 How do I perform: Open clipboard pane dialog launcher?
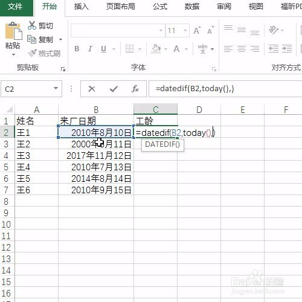63,69
